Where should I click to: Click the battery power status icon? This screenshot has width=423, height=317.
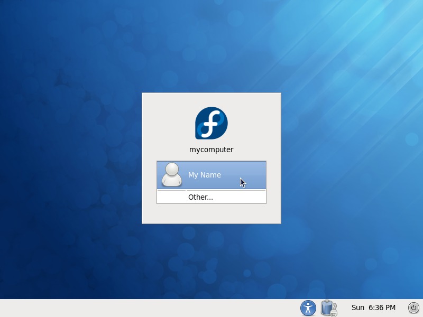pyautogui.click(x=328, y=307)
